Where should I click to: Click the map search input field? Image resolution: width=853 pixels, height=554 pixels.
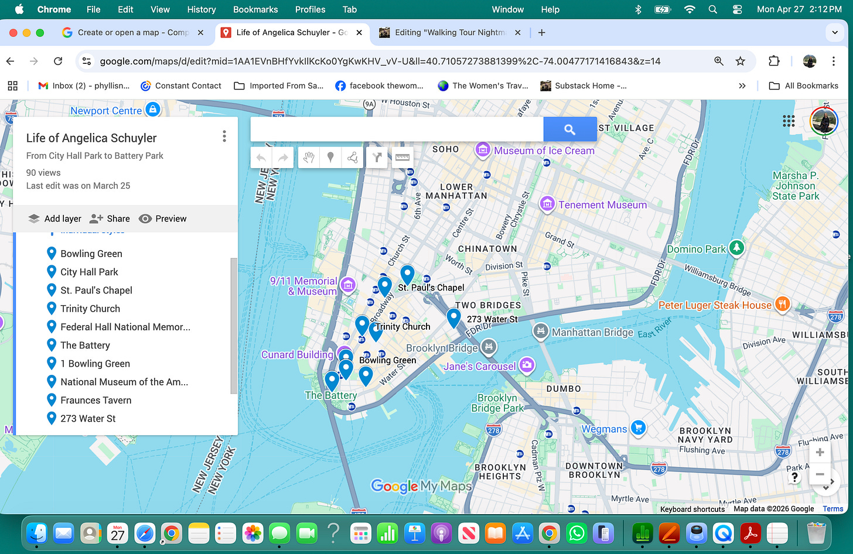[x=397, y=129]
